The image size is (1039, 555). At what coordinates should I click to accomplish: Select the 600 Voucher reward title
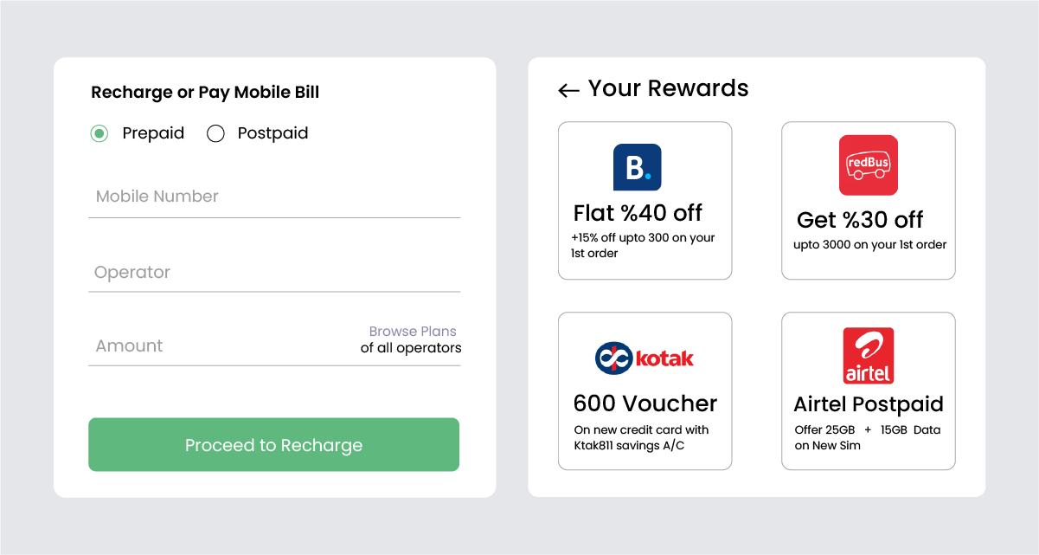point(645,403)
